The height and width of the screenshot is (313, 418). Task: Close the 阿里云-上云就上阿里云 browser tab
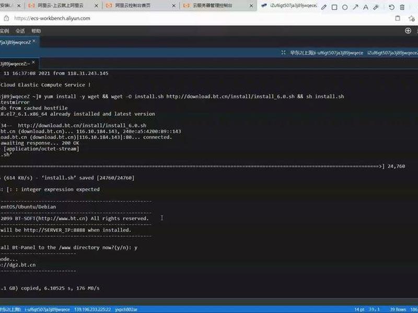coord(96,6)
